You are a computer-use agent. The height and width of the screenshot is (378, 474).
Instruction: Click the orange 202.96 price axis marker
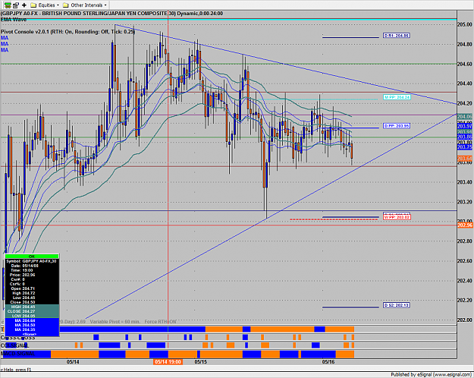pyautogui.click(x=465, y=225)
